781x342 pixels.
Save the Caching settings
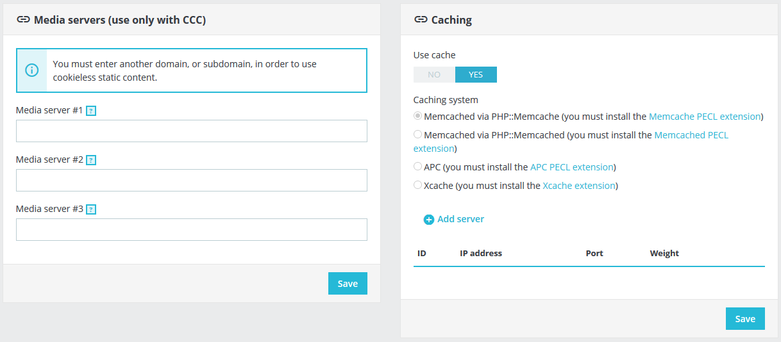[x=745, y=319]
